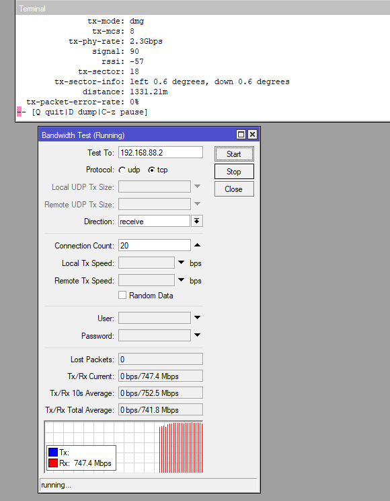Viewport: 390px width, 501px height.
Task: Close the Bandwidth Test window with X
Action: [x=252, y=135]
